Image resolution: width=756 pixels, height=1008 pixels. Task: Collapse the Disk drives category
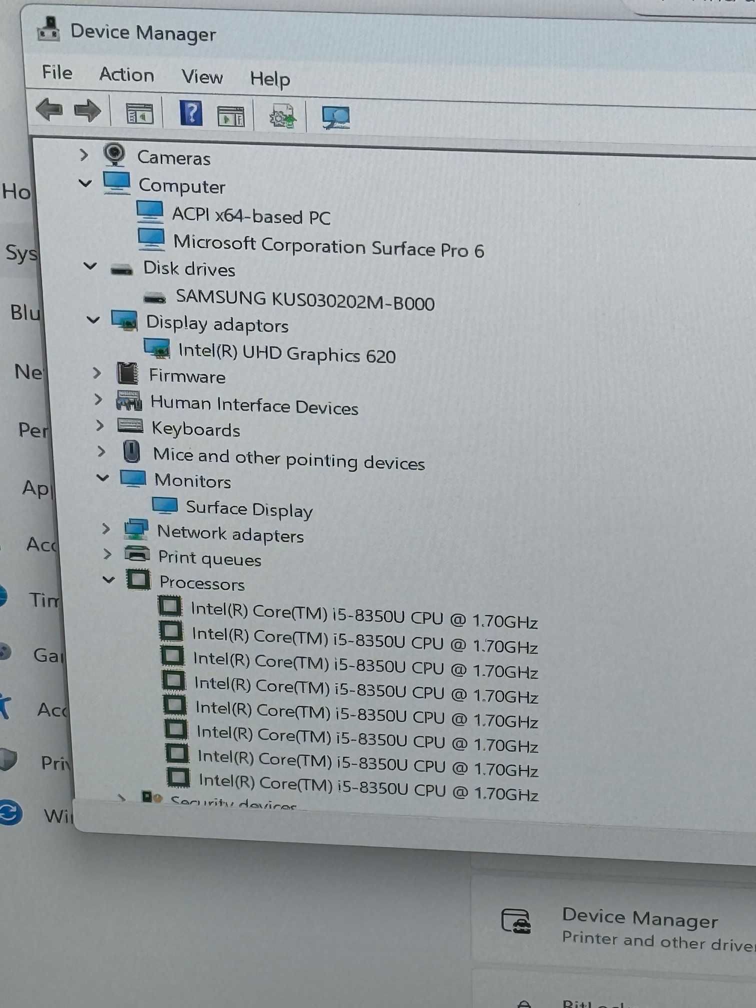coord(90,265)
